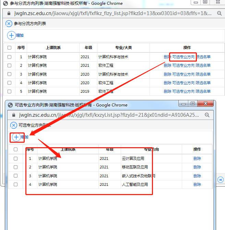Viewport: 225px width, 230px height.
Task: Click 操作 column header in lower table
Action: [197, 149]
